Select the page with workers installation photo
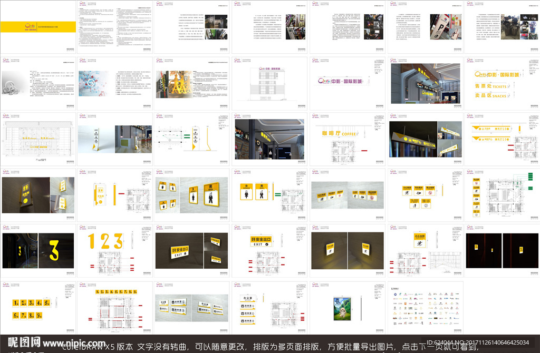Screen dimensions: 540x353 pyautogui.click(x=502, y=26)
